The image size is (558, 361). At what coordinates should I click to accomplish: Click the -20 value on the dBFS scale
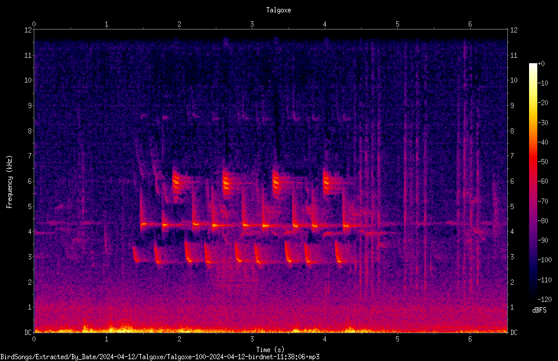point(543,102)
